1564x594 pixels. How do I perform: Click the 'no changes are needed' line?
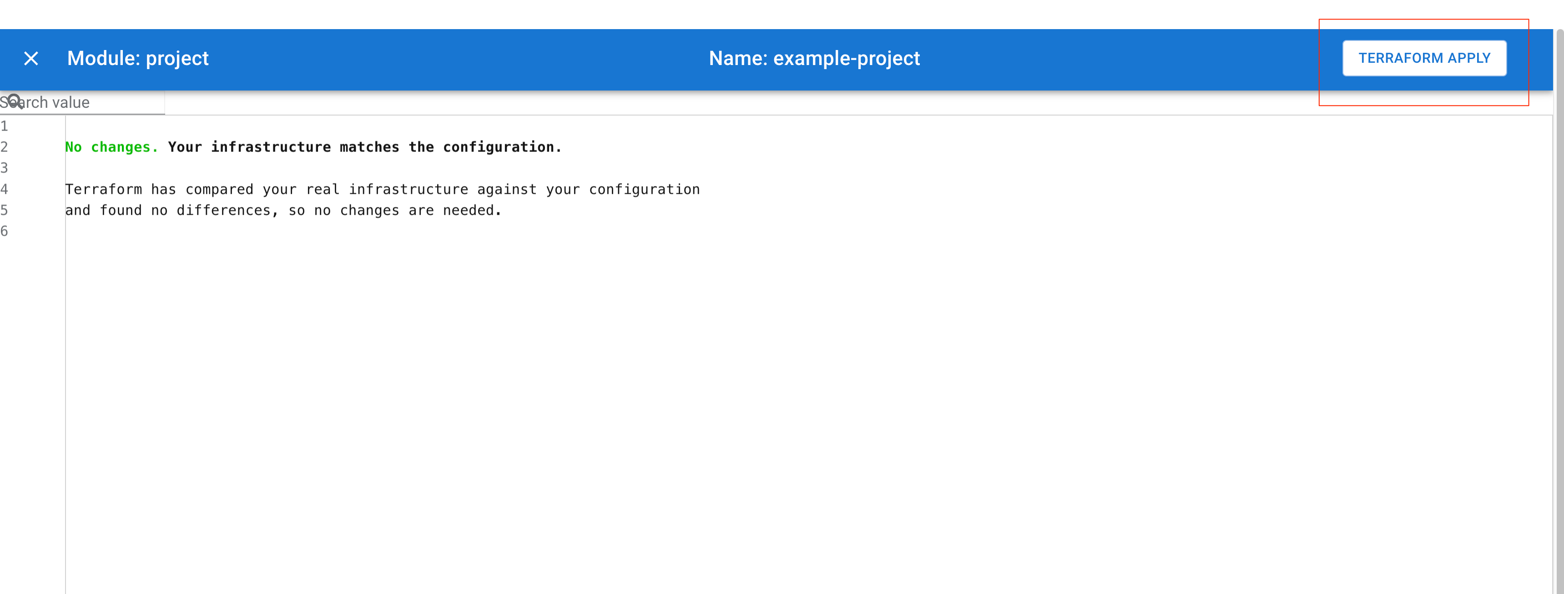click(x=283, y=210)
